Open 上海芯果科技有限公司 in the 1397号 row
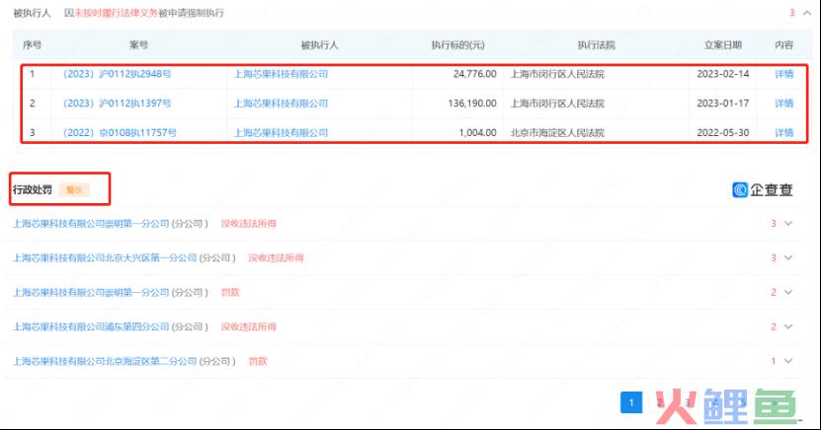Image resolution: width=821 pixels, height=430 pixels. point(281,104)
